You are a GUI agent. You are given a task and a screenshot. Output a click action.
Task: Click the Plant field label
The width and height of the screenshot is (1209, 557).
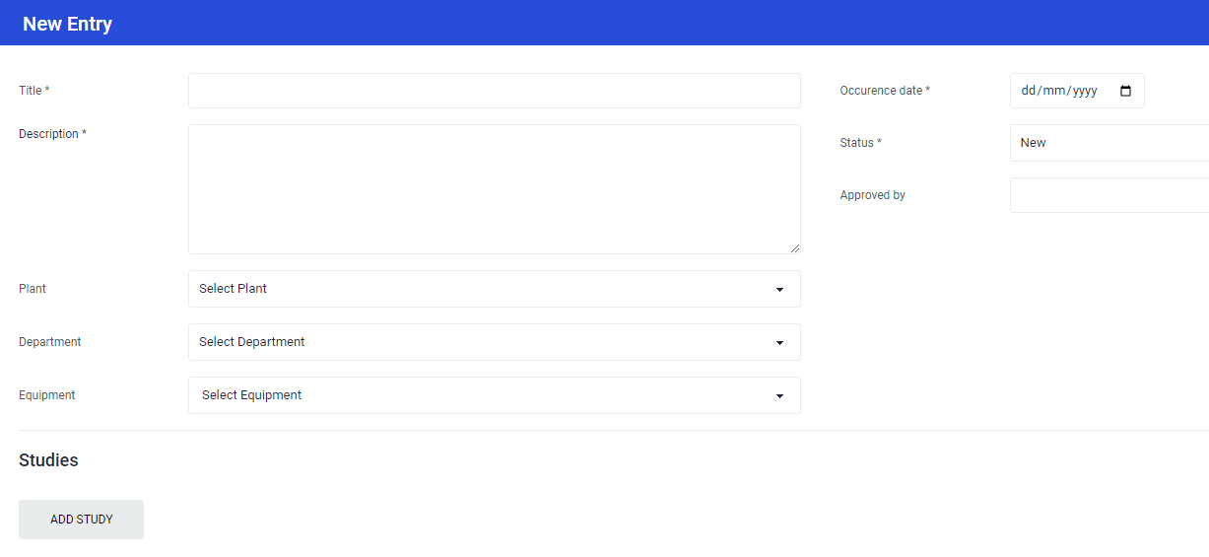(33, 289)
